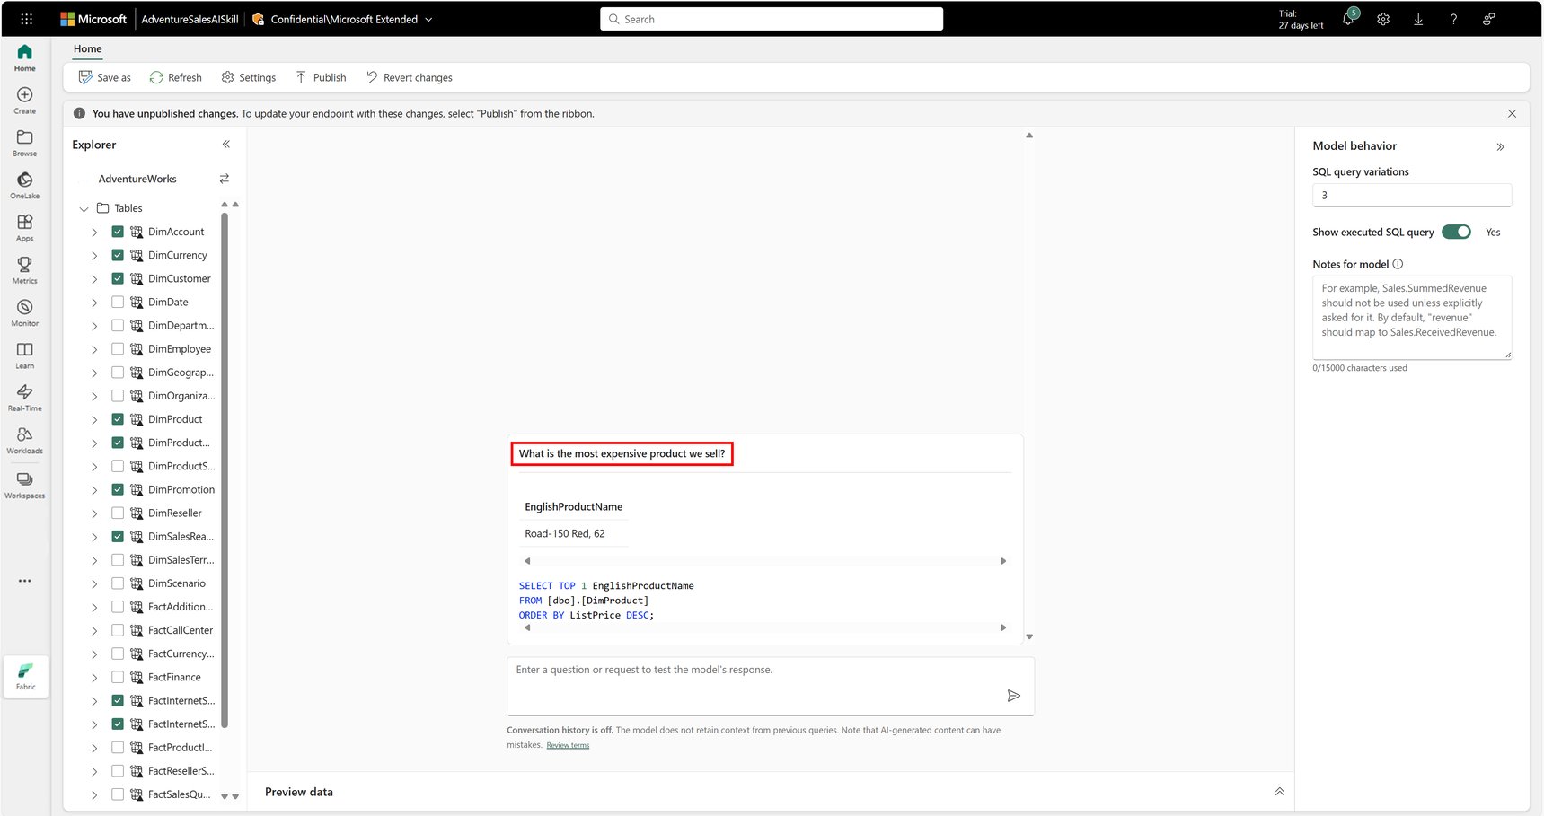1544x816 pixels.
Task: Click the Notes for model text area
Action: 1412,318
